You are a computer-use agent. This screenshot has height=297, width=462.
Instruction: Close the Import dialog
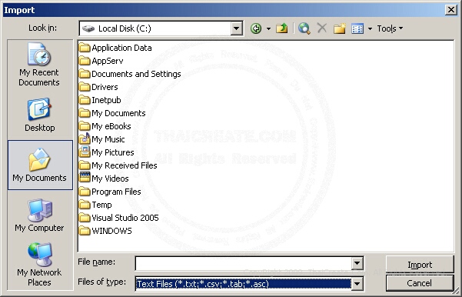[450, 10]
